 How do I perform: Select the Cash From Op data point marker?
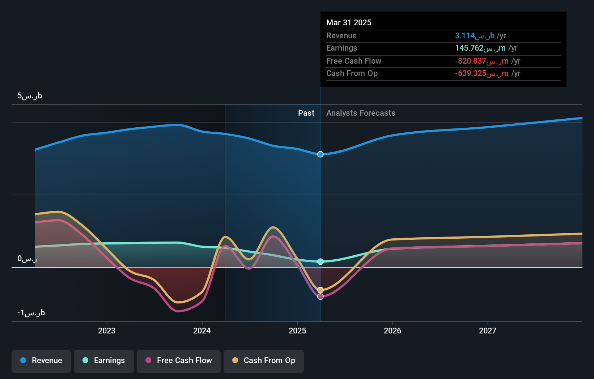pos(321,290)
